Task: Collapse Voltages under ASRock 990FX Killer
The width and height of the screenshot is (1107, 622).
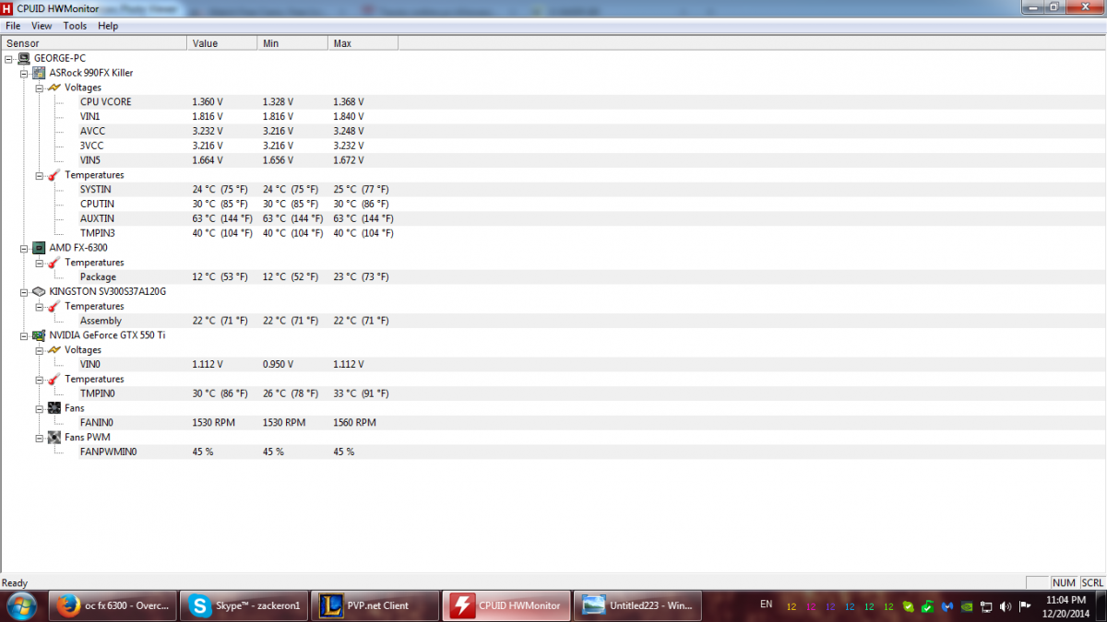Action: [x=39, y=88]
